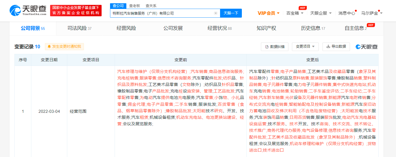Open the 历史信息 tab
Screen dimensions: 396x157
(x=313, y=28)
